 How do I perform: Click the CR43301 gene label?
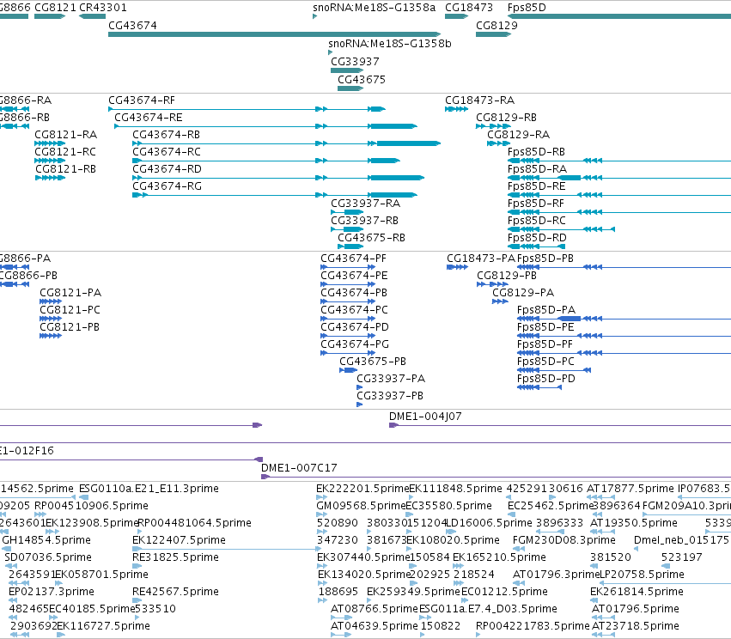(x=102, y=8)
